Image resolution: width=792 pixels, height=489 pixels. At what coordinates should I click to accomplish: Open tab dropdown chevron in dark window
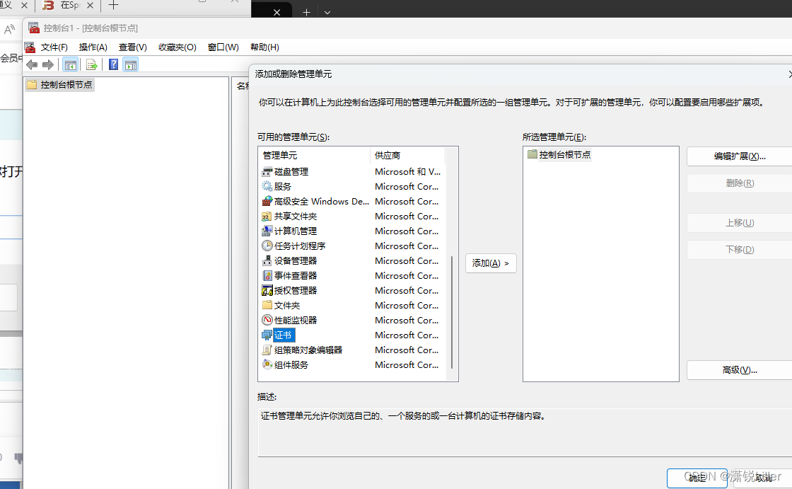pos(327,13)
